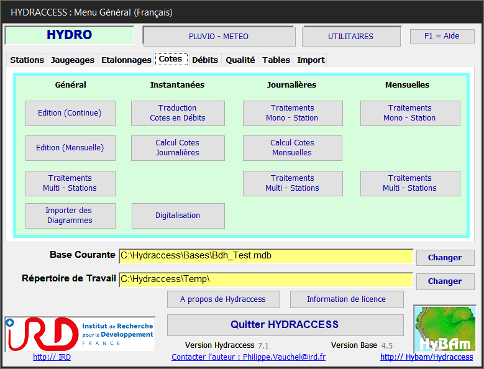Select the Débits tab
The image size is (484, 369).
(x=205, y=60)
